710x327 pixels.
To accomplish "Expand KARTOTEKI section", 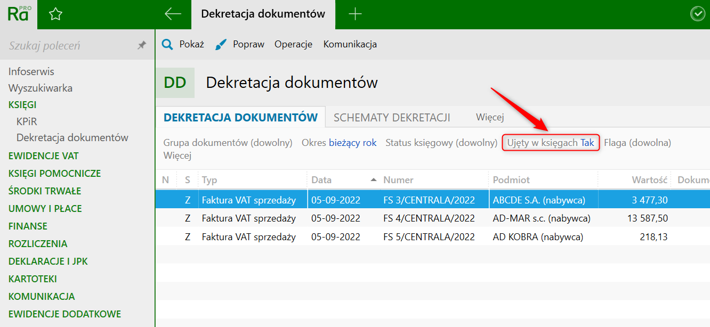I will point(33,279).
